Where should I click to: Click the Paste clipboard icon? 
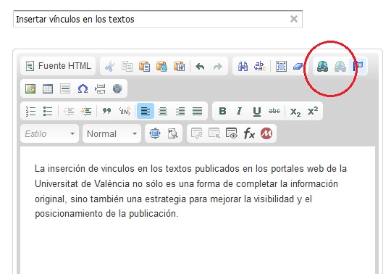pyautogui.click(x=144, y=67)
